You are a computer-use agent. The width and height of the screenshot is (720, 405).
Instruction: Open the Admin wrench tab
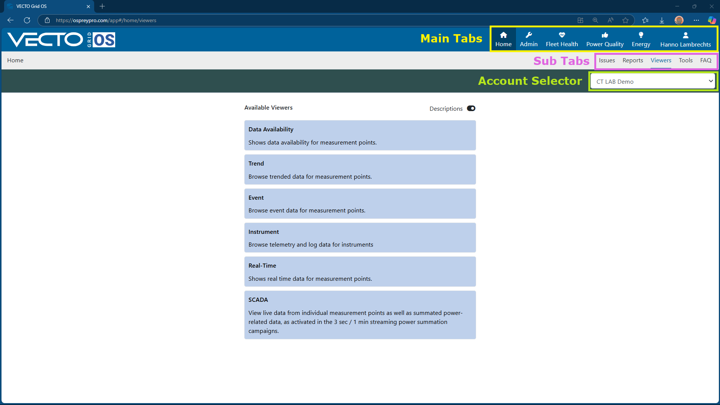pyautogui.click(x=529, y=39)
